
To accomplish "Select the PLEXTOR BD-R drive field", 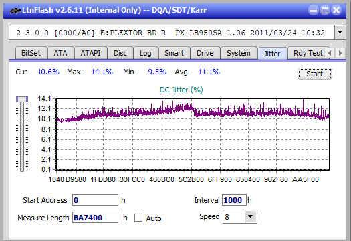I will point(171,33).
